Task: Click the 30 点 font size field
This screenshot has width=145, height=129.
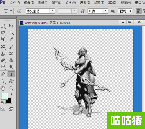Action: tap(95, 11)
